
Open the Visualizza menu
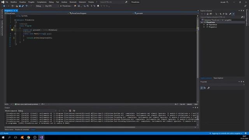(x=23, y=2)
